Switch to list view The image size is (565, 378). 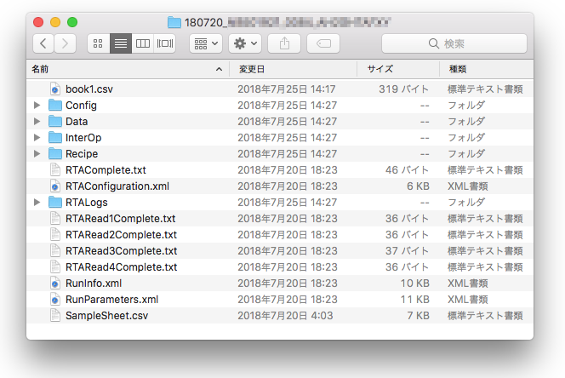pyautogui.click(x=121, y=43)
